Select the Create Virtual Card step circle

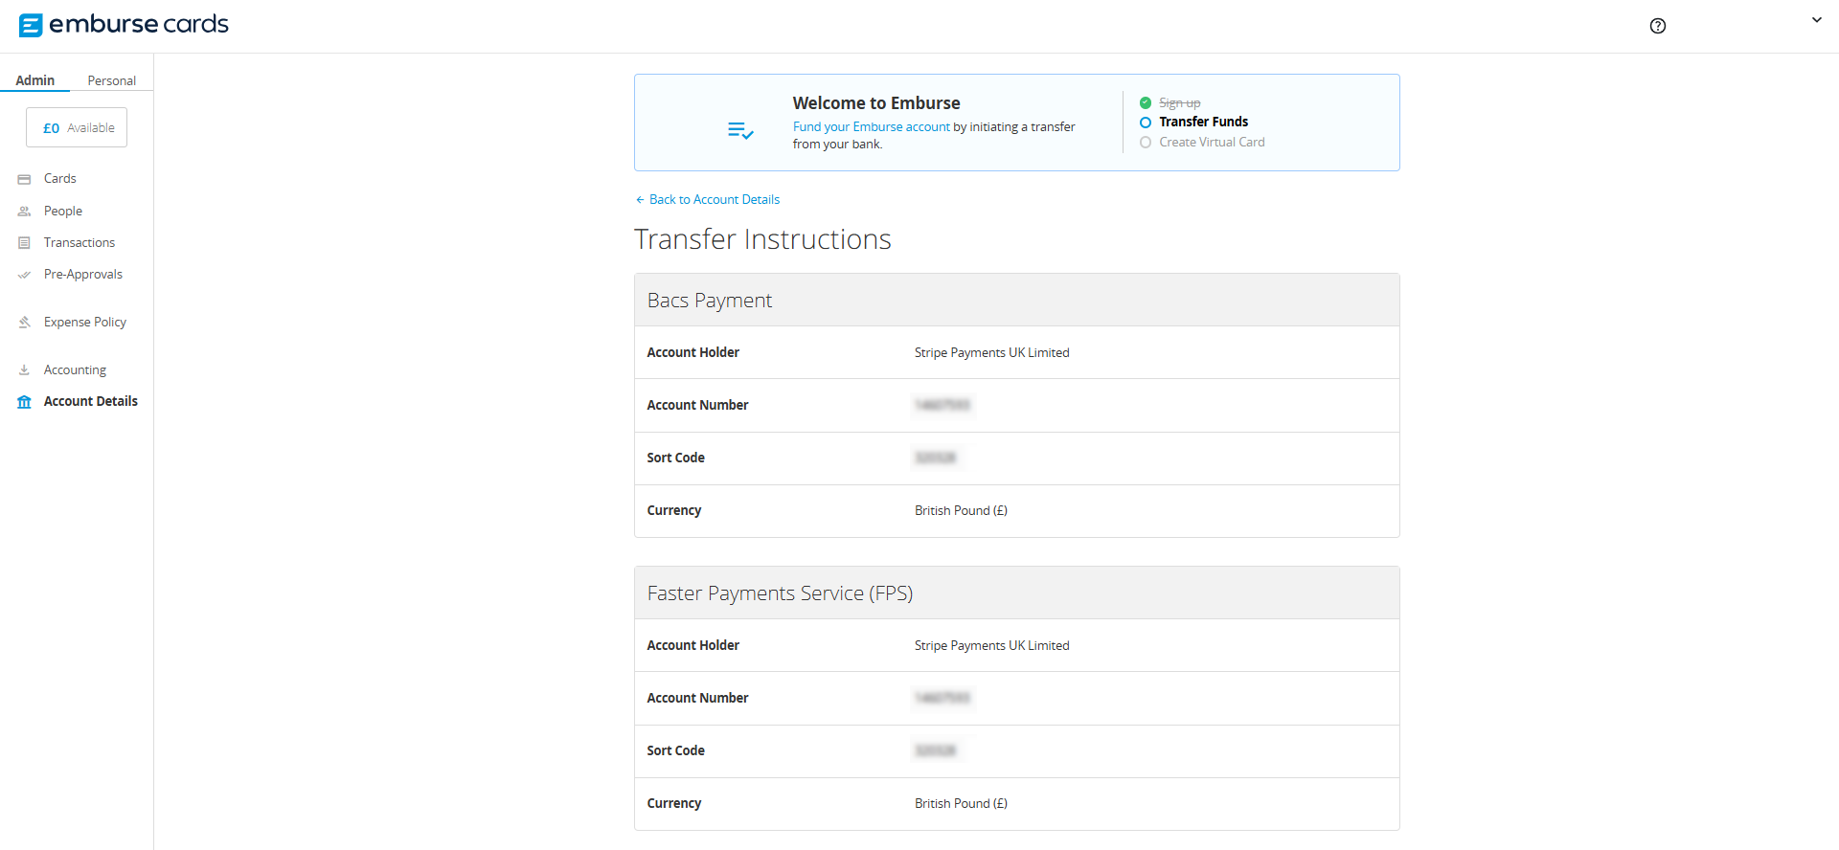click(x=1146, y=143)
